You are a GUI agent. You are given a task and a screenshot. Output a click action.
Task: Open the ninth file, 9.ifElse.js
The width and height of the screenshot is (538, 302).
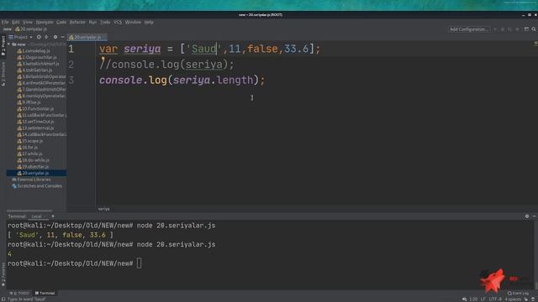point(29,102)
